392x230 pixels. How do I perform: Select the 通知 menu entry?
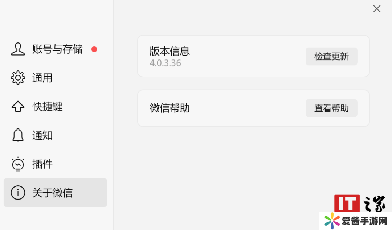[42, 135]
